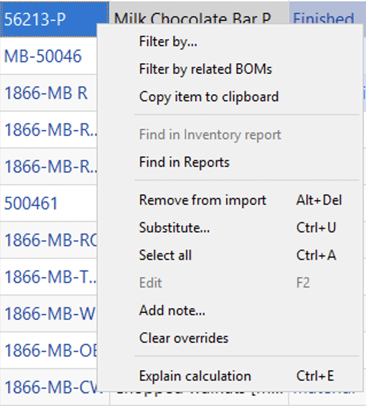
Task: Click the 1866-MB-W item cell
Action: pos(49,314)
